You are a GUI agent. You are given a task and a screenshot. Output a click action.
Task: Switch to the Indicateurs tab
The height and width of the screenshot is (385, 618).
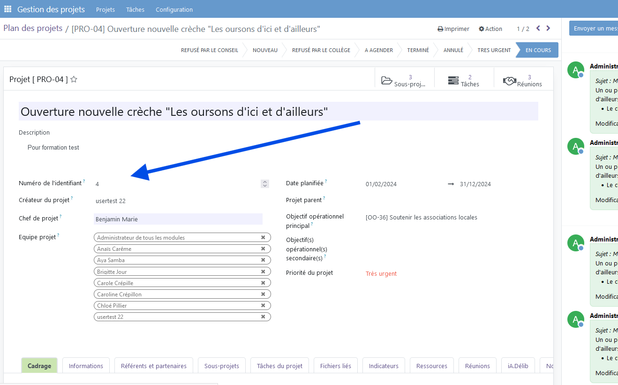[x=384, y=366]
